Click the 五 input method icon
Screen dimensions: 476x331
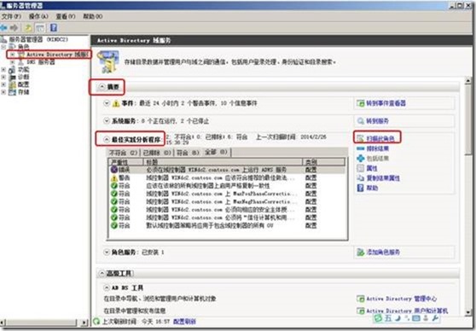point(388,318)
